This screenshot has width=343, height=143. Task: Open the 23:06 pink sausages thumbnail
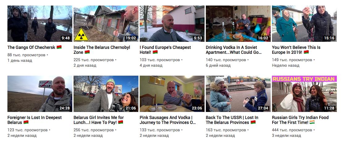click(x=172, y=94)
